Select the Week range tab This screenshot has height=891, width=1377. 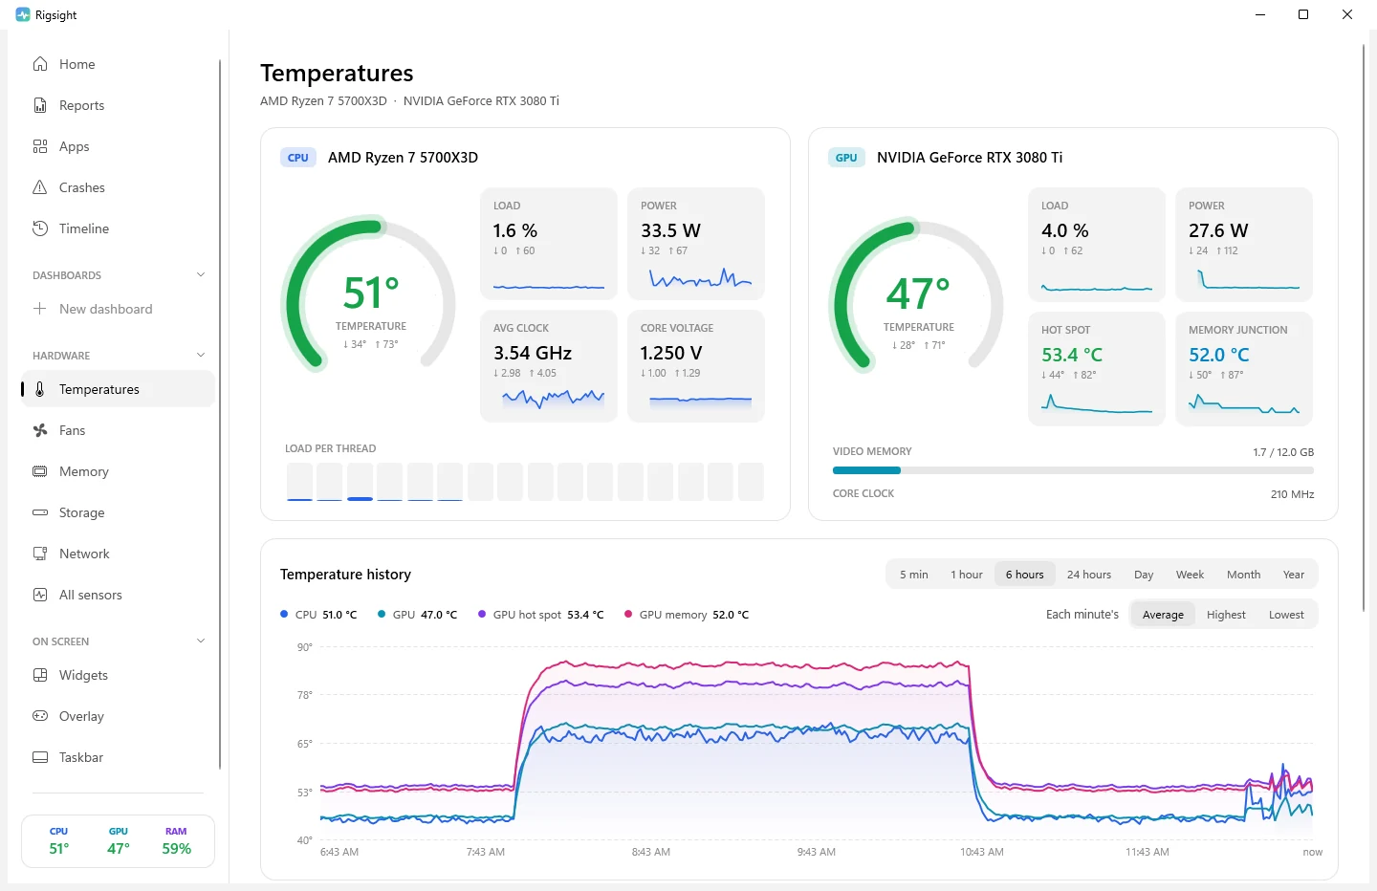coord(1190,575)
